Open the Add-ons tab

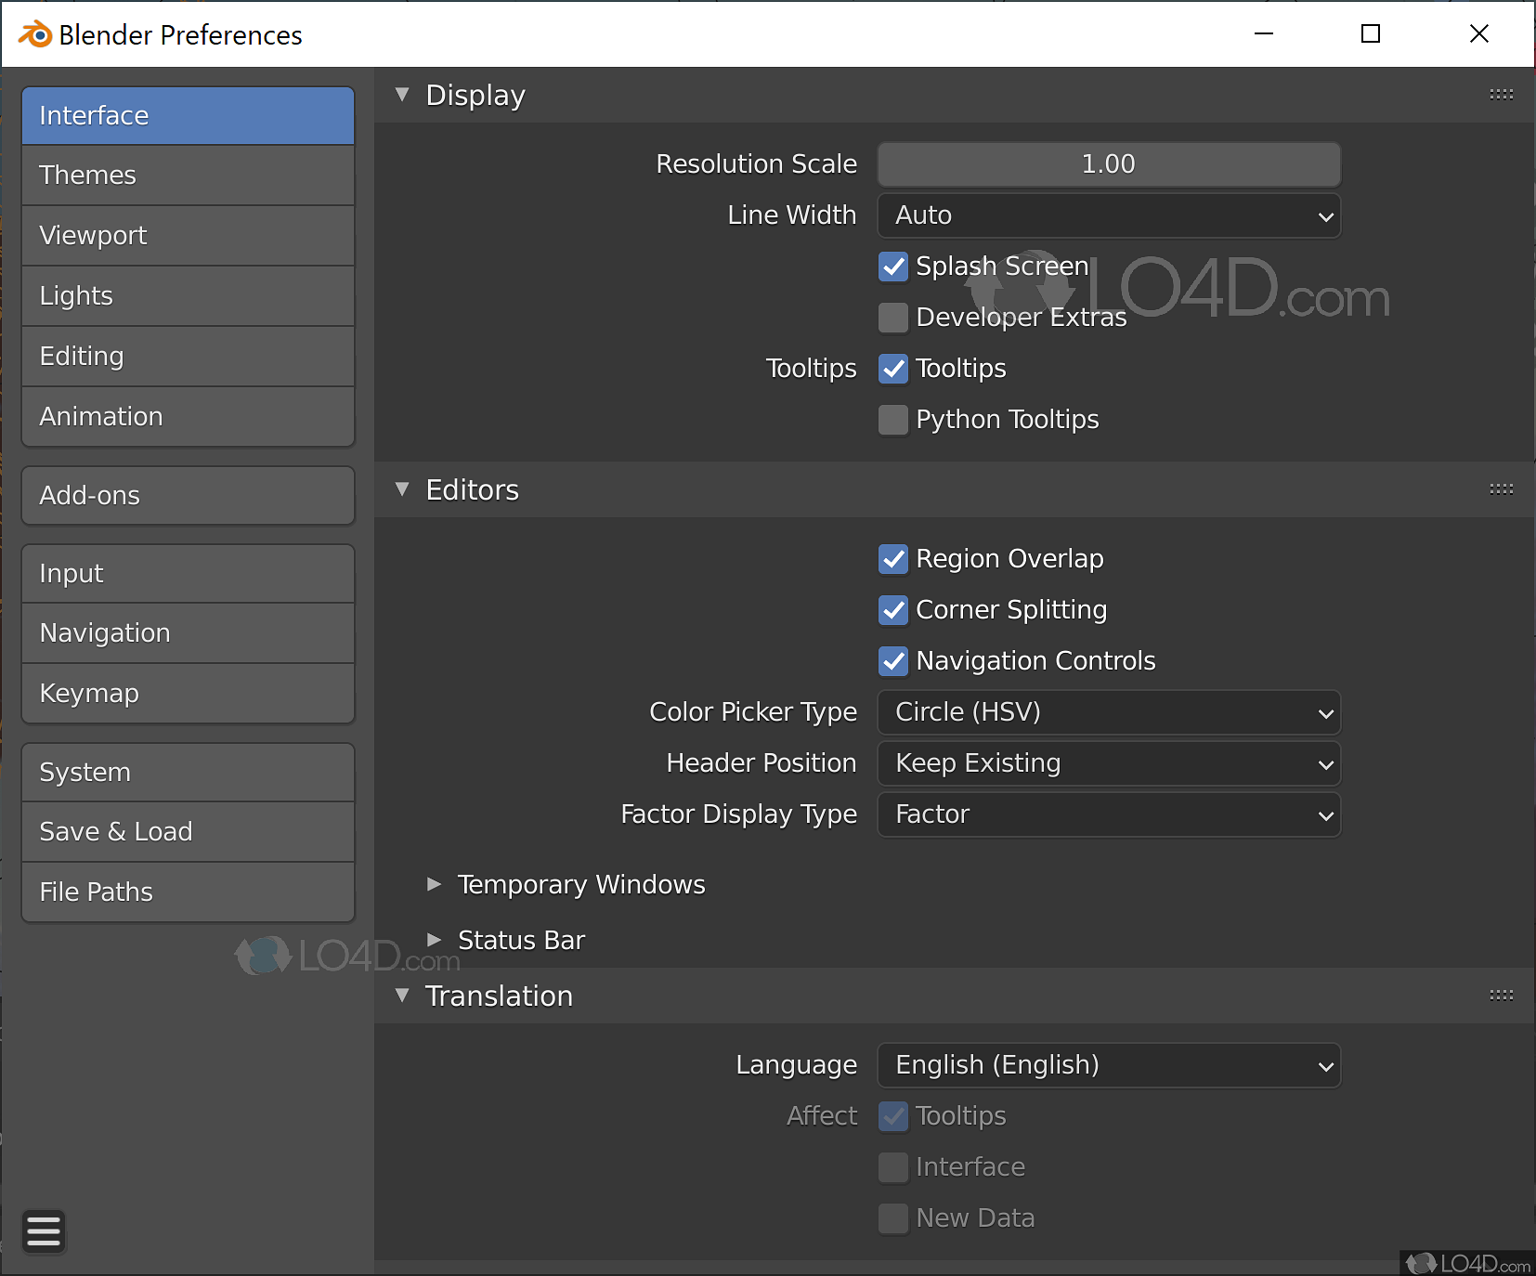point(188,496)
